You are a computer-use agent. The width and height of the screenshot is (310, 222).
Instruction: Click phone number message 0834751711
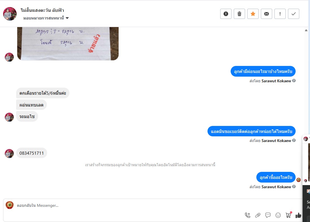point(31,153)
